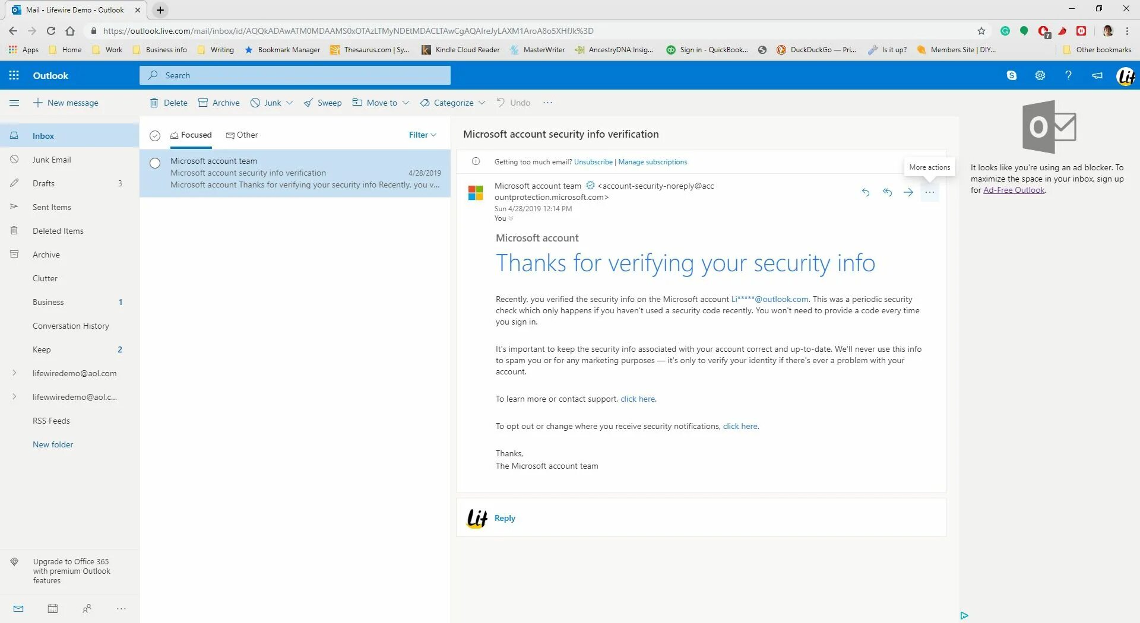Select all messages with the circle checkbox

point(155,135)
